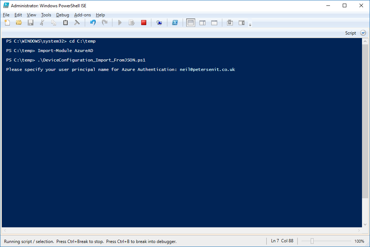Screen dimensions: 370x247
Task: Click the 100% zoom level text
Action: pyautogui.click(x=359, y=241)
